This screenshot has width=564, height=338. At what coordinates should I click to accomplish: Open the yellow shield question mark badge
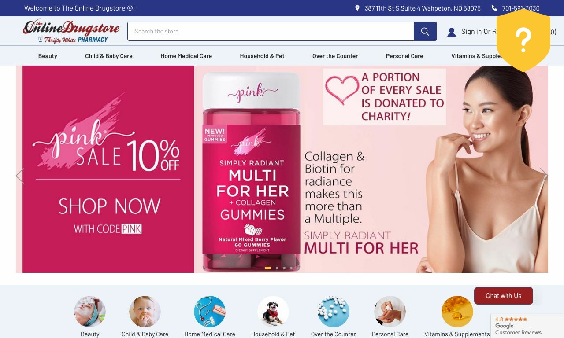click(523, 40)
